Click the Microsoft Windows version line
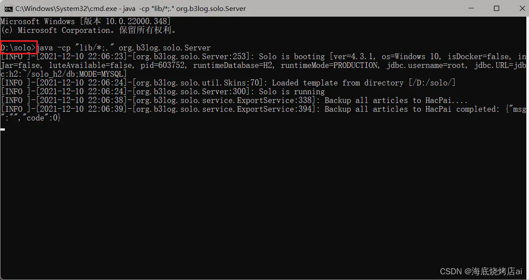 click(x=85, y=21)
